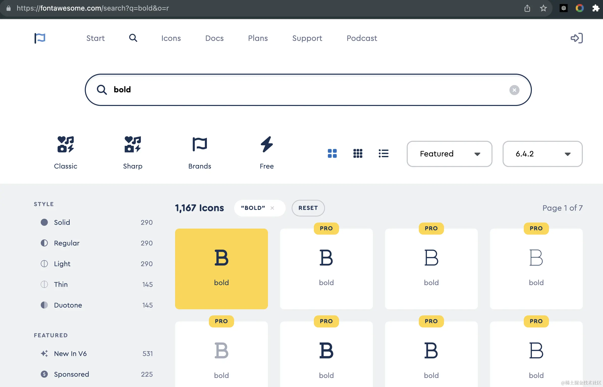Switch to the compact grid view
The height and width of the screenshot is (387, 603).
tap(358, 153)
